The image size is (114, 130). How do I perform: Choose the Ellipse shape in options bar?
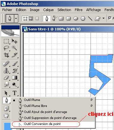pos(76,18)
